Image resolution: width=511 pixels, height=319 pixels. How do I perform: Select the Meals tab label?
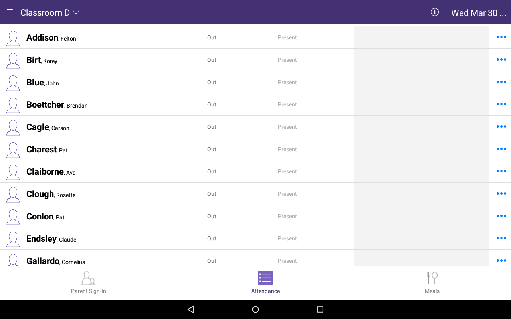432,291
